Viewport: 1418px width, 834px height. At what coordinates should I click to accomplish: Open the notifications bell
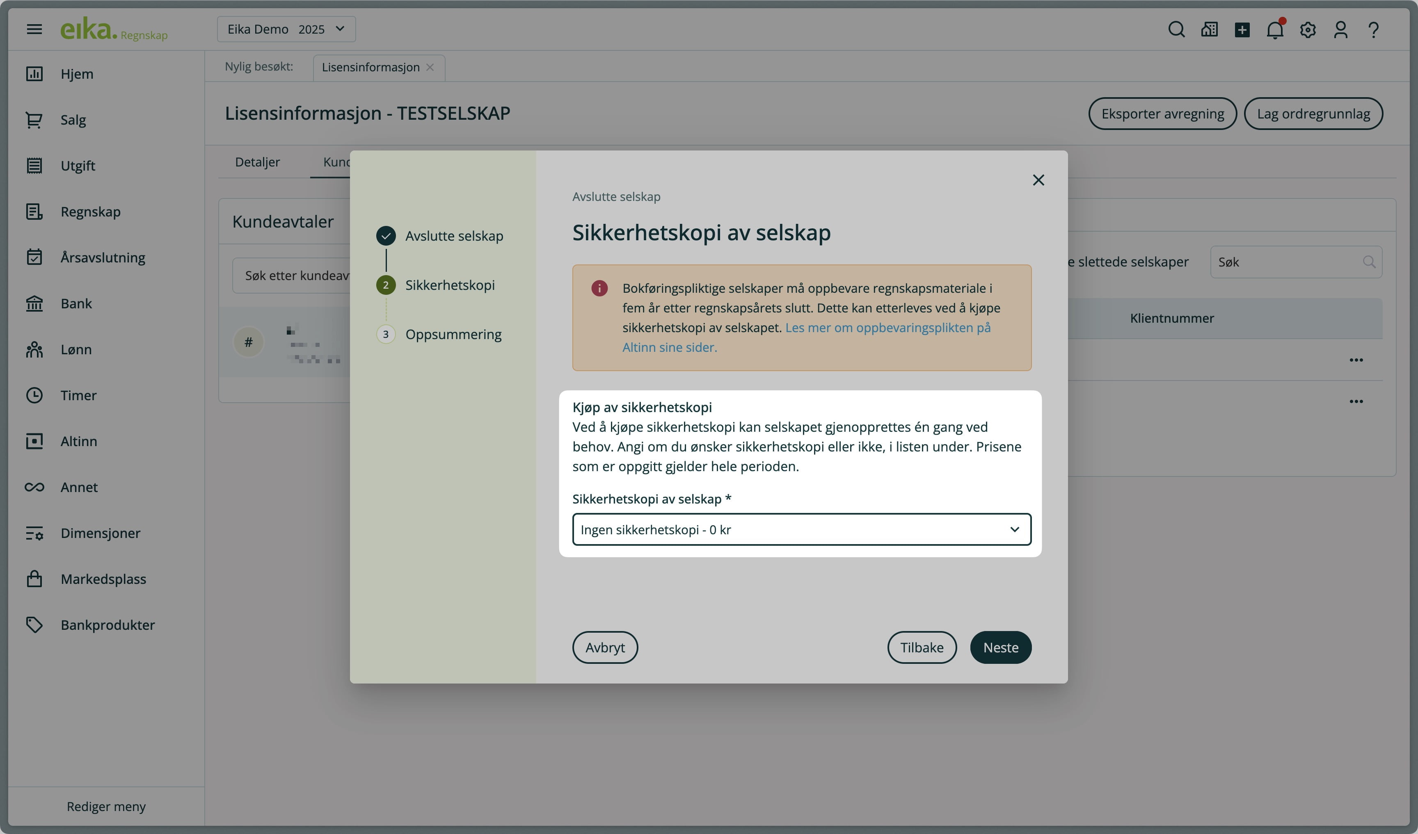point(1274,30)
